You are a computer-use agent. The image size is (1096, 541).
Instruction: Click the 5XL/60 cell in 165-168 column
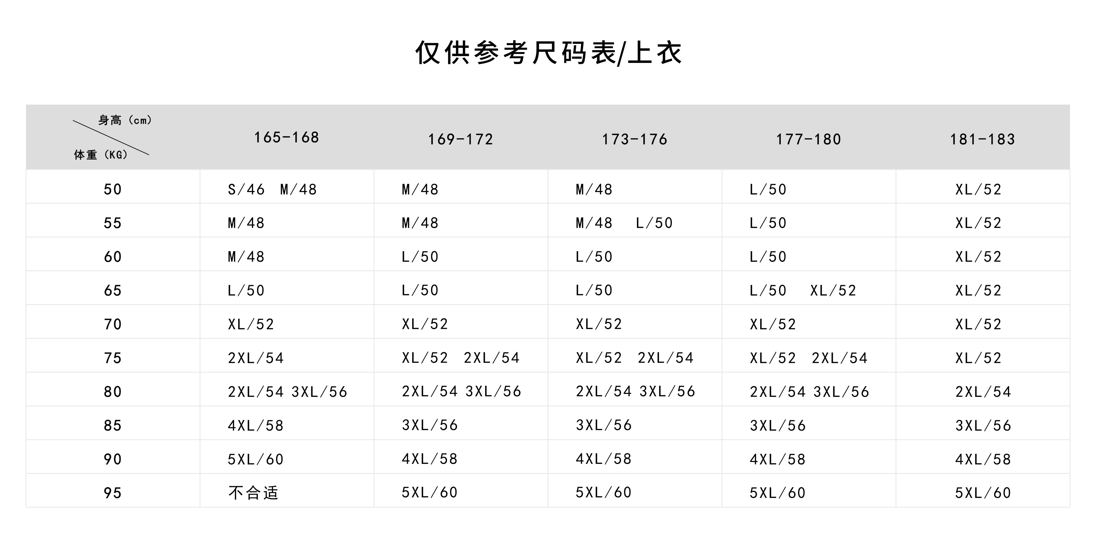[256, 459]
